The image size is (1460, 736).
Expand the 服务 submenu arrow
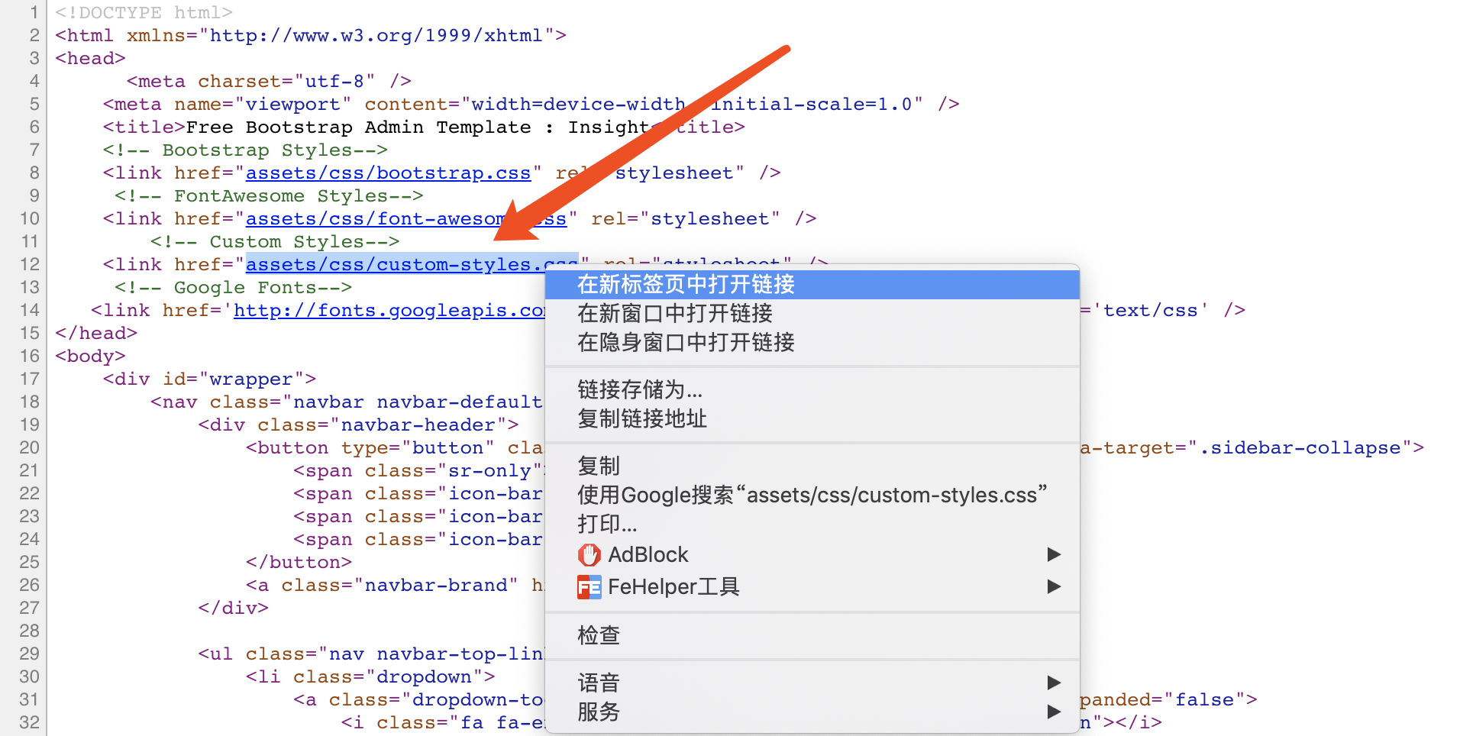tap(1054, 712)
